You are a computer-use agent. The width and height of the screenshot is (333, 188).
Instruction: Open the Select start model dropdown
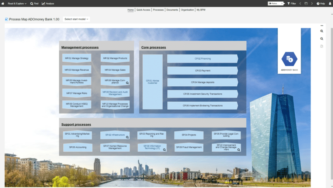[76, 19]
